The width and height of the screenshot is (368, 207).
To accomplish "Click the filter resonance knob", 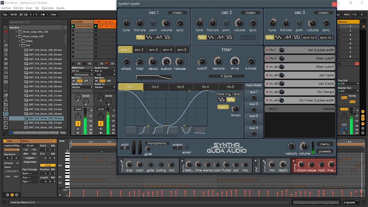I will (x=218, y=61).
